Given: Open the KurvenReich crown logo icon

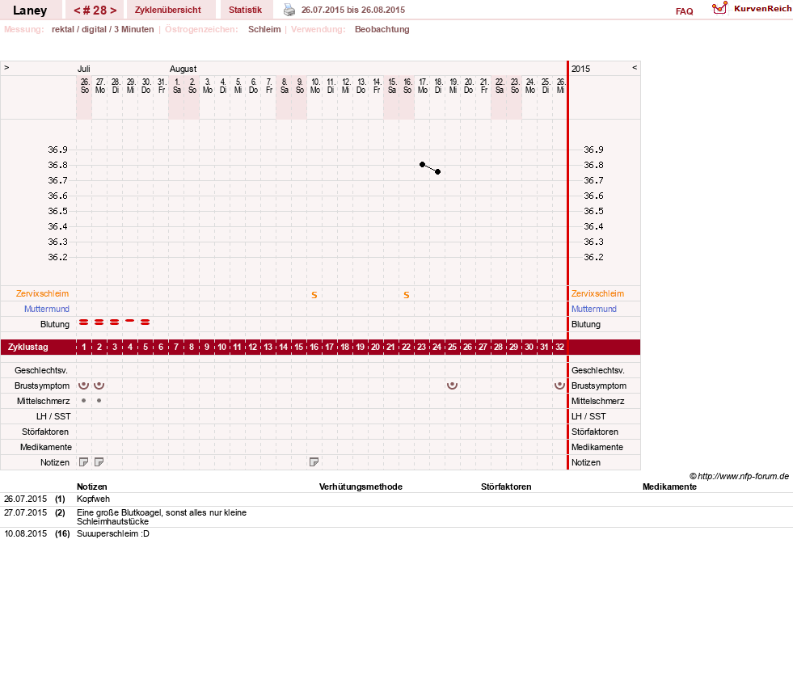Looking at the screenshot, I should [x=719, y=8].
